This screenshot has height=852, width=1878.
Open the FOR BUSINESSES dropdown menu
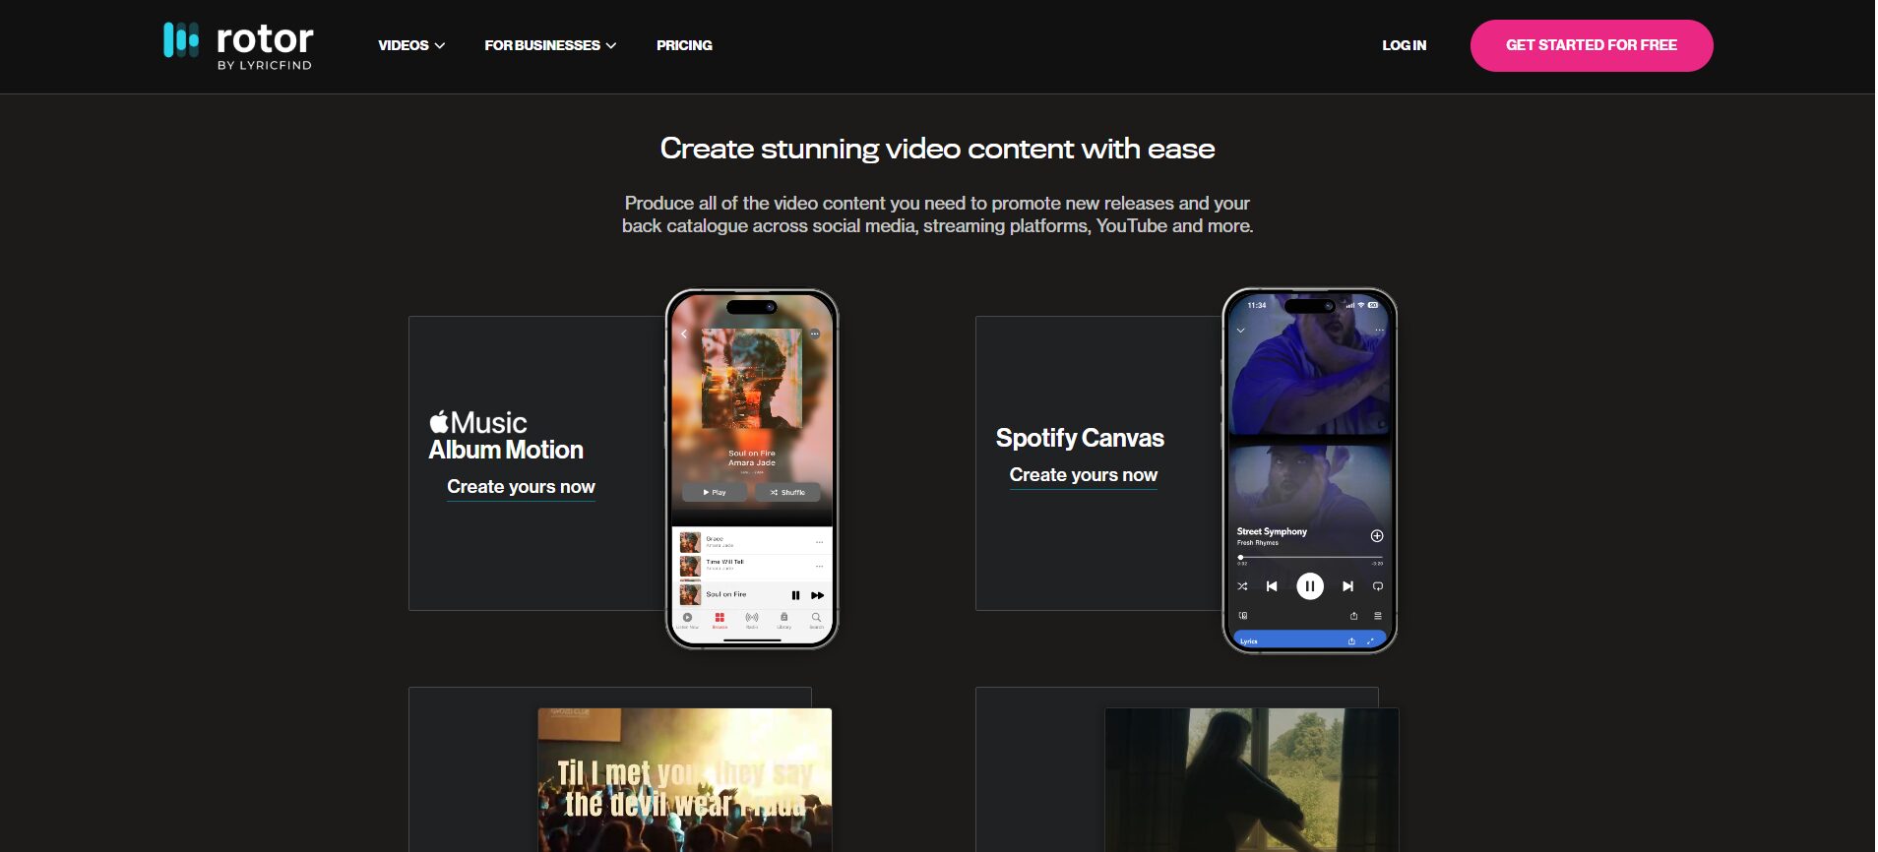point(550,45)
